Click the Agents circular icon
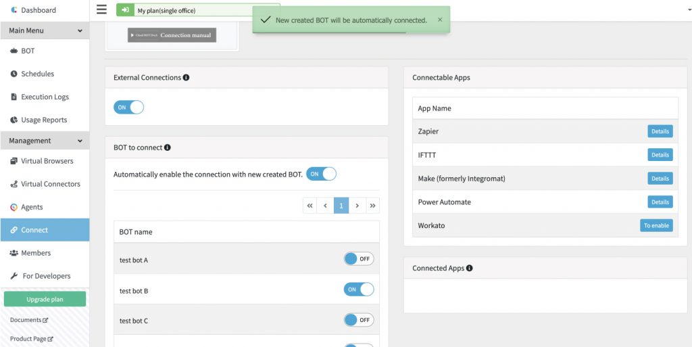 pos(14,207)
